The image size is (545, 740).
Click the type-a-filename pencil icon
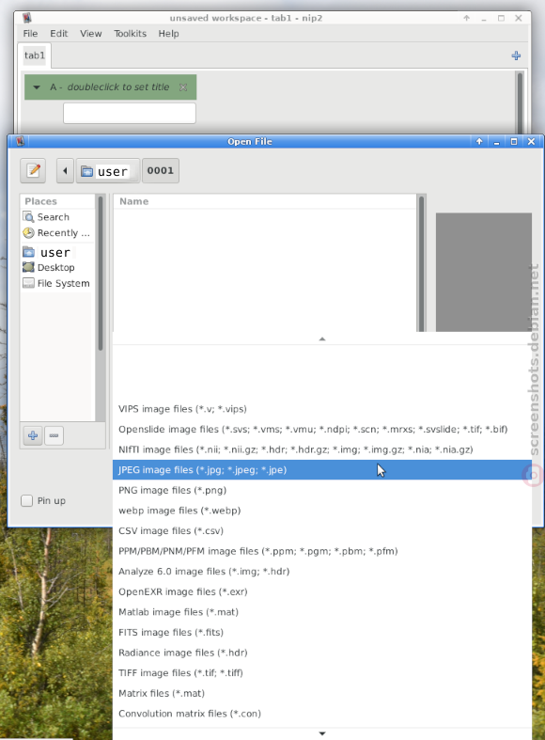(x=33, y=170)
